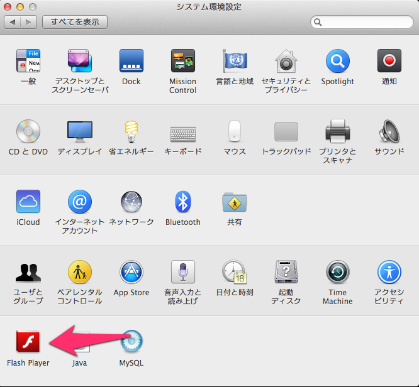Open MySQL preferences pane

click(x=131, y=342)
